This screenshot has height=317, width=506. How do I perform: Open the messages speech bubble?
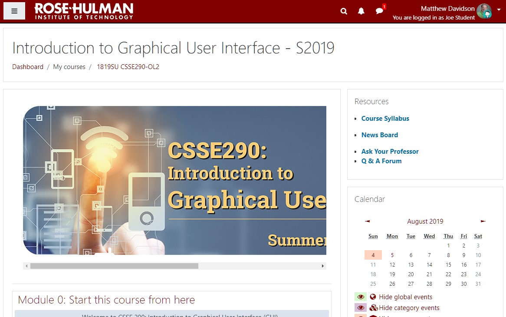tap(379, 11)
